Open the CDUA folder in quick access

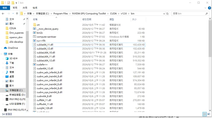(x=13, y=28)
